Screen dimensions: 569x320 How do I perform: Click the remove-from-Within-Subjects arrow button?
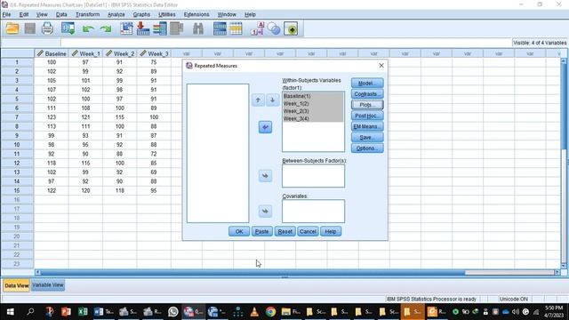tap(265, 127)
